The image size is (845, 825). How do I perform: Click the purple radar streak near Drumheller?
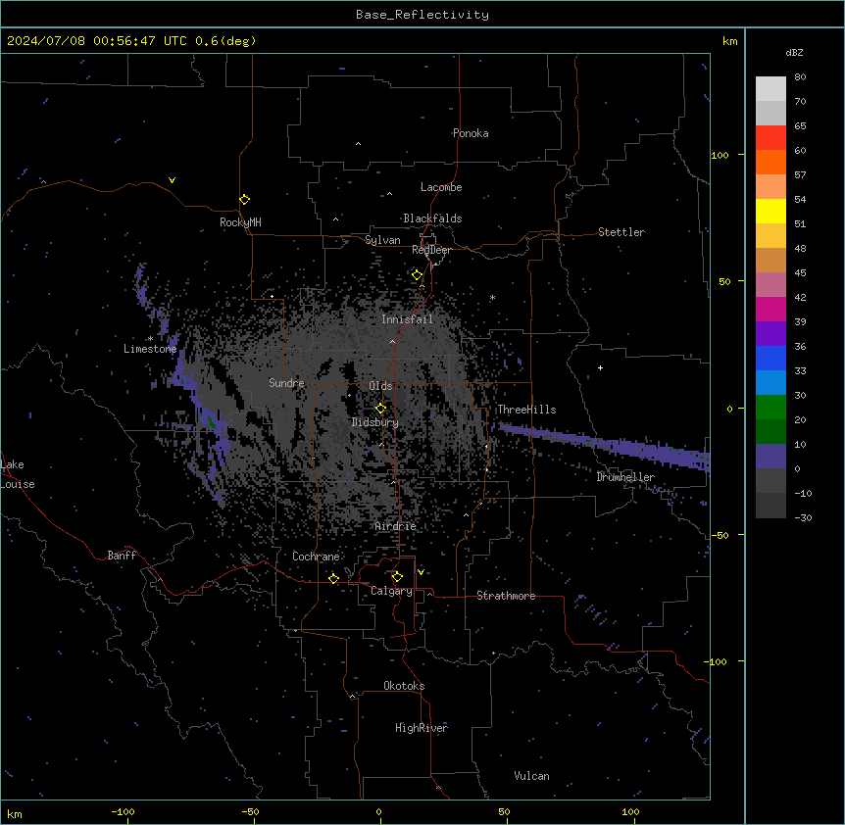click(x=604, y=446)
